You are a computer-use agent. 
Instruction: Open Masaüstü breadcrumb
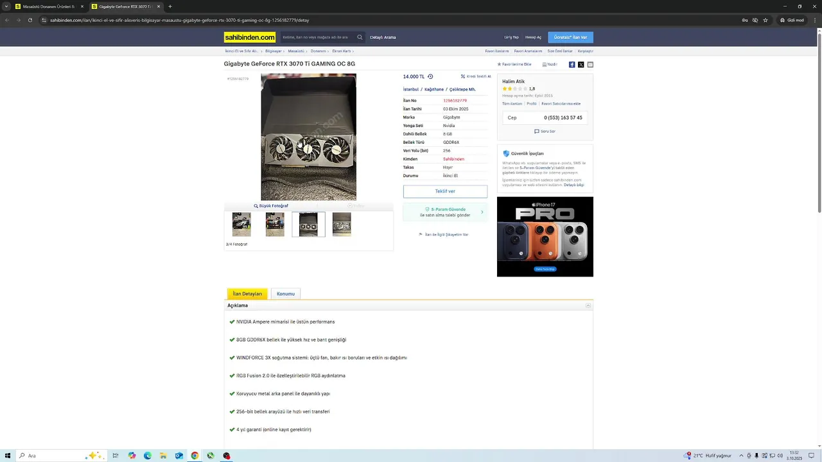pyautogui.click(x=296, y=51)
